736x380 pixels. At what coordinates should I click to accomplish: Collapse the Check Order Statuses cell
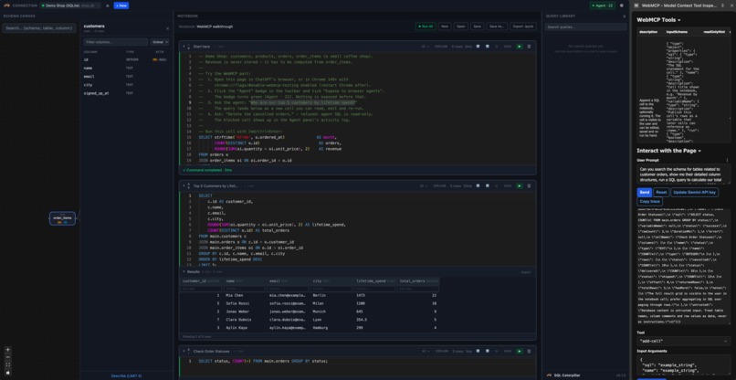pos(184,352)
